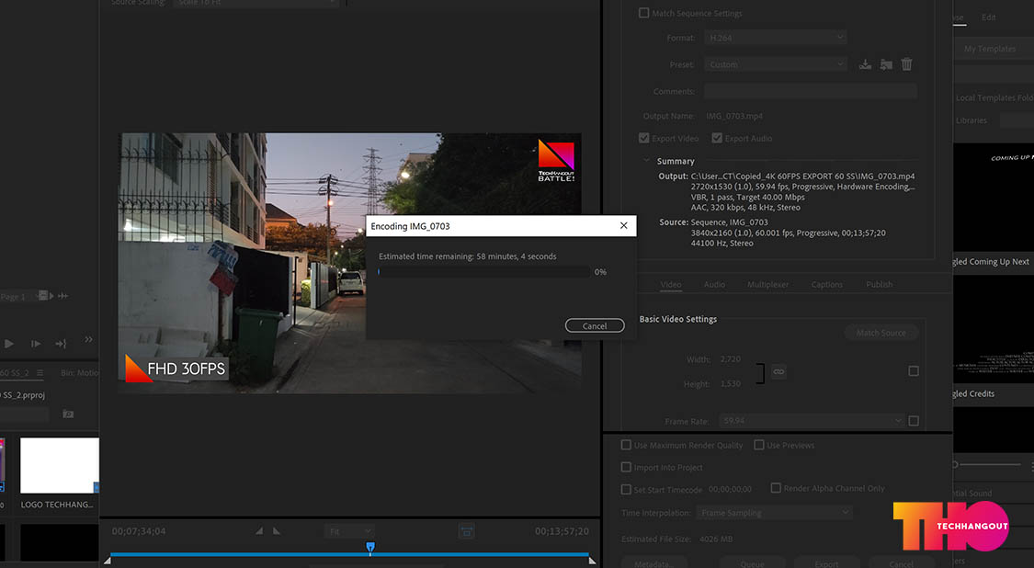
Task: Click the Step Forward frame button
Action: [x=36, y=344]
